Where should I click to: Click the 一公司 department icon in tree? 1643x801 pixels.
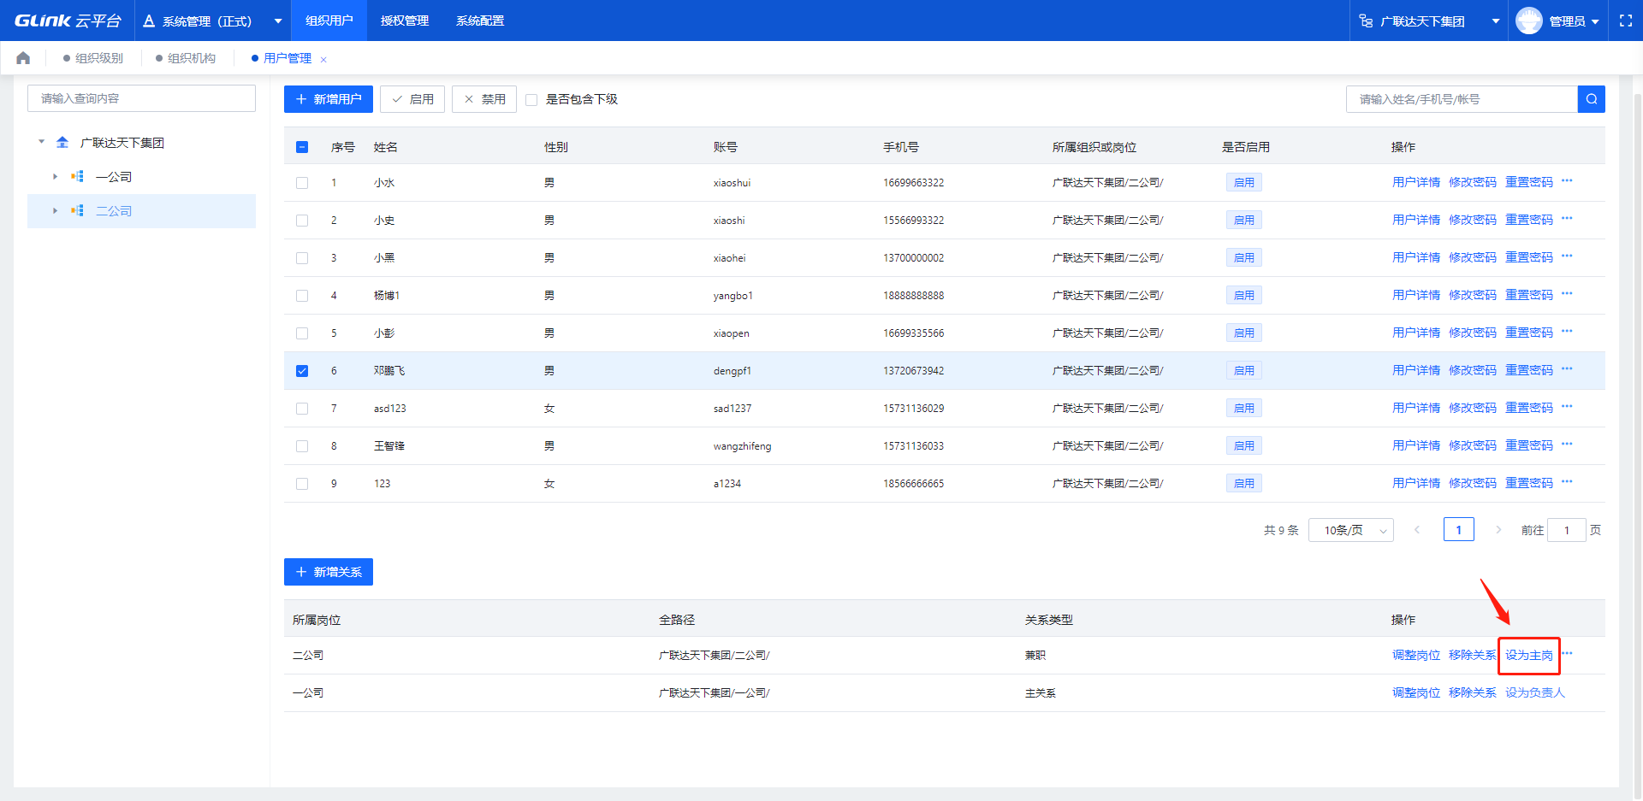[x=77, y=176]
